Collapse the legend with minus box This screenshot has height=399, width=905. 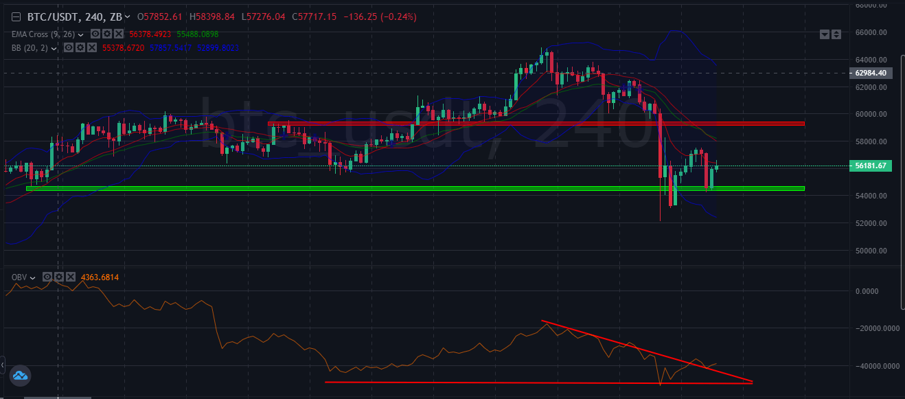16,16
